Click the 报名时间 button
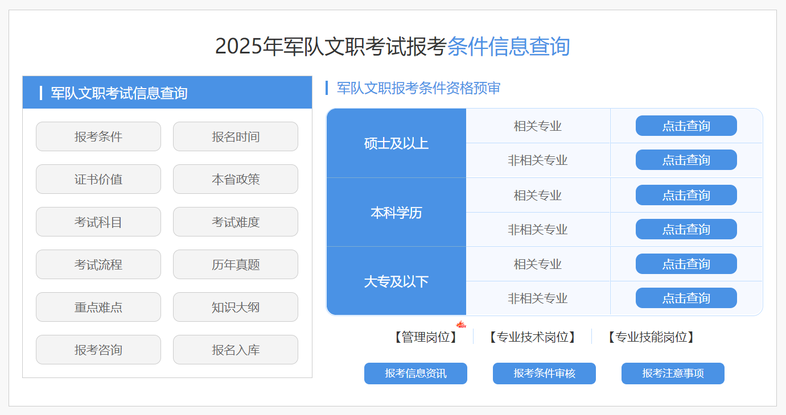Screen dimensions: 786x415 coord(236,136)
